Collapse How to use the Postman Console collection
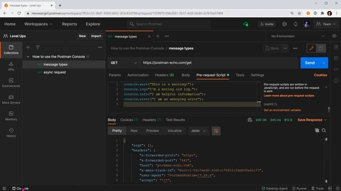This screenshot has width=341, height=191. (28, 57)
